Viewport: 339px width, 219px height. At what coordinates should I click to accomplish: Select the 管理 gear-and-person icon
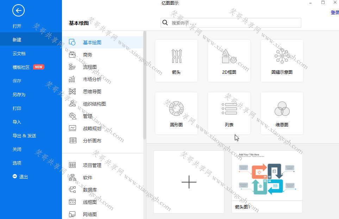(x=73, y=116)
